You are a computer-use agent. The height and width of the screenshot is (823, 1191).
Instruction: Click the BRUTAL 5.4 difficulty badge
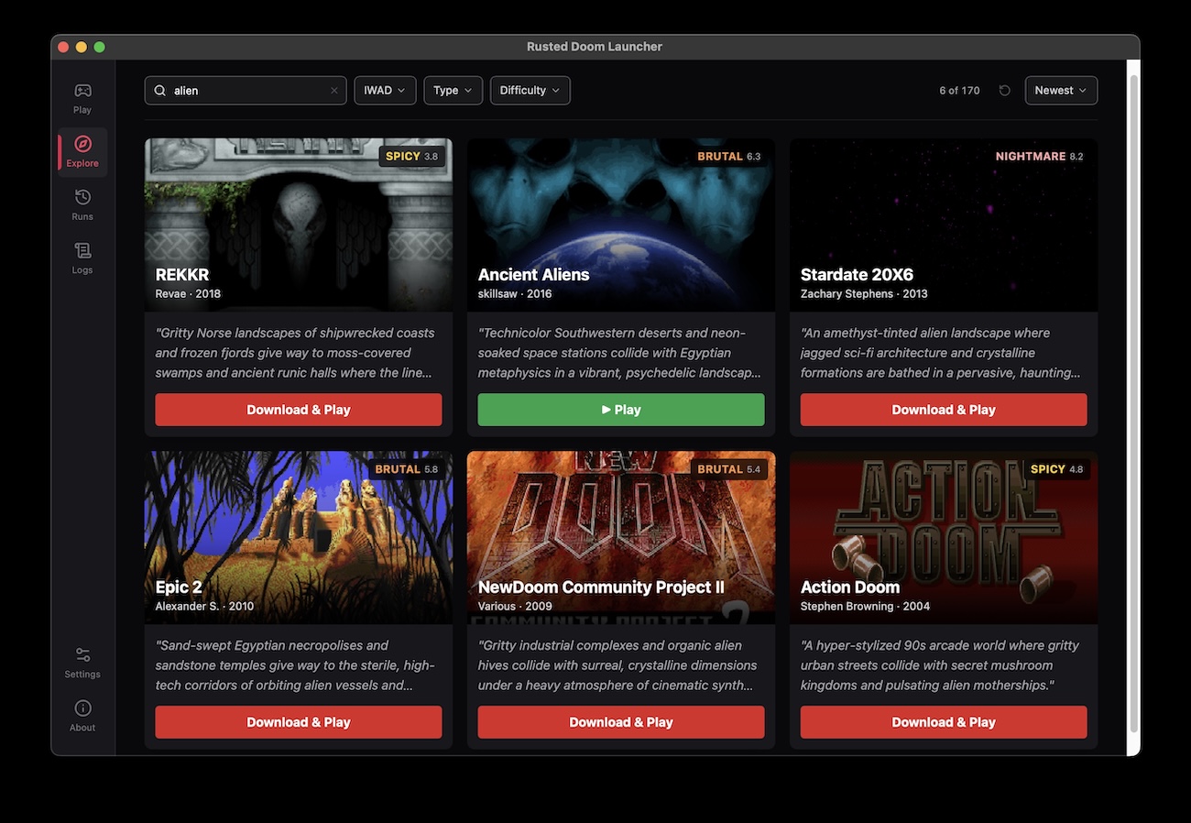pos(729,469)
